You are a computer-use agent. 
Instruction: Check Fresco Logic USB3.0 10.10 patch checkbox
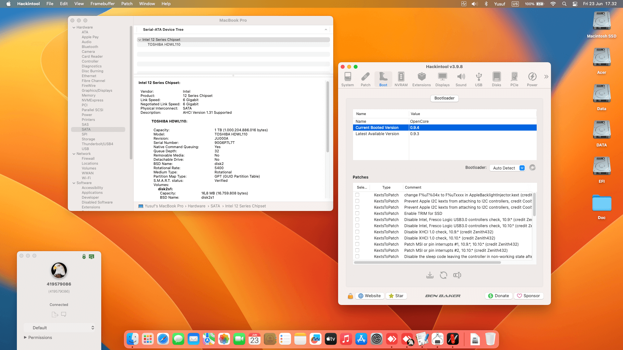coord(357,226)
